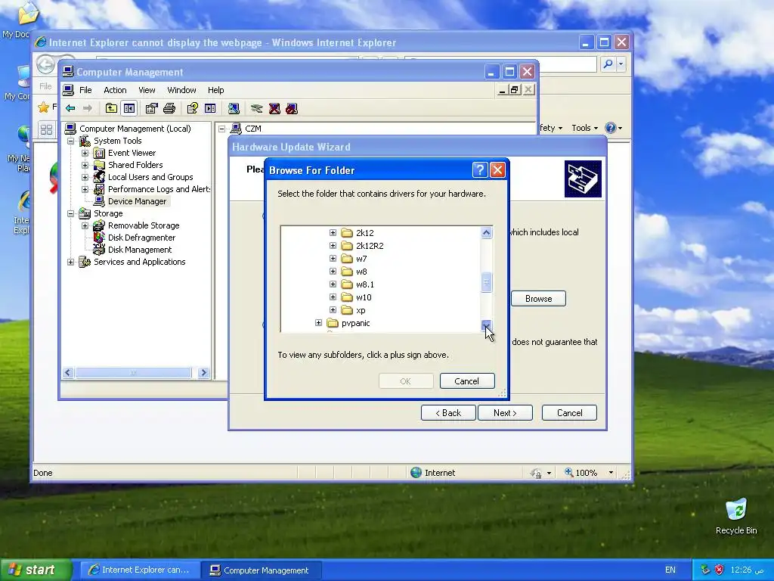Expand the Shared Folders node
Viewport: 774px width, 581px height.
[x=85, y=165]
